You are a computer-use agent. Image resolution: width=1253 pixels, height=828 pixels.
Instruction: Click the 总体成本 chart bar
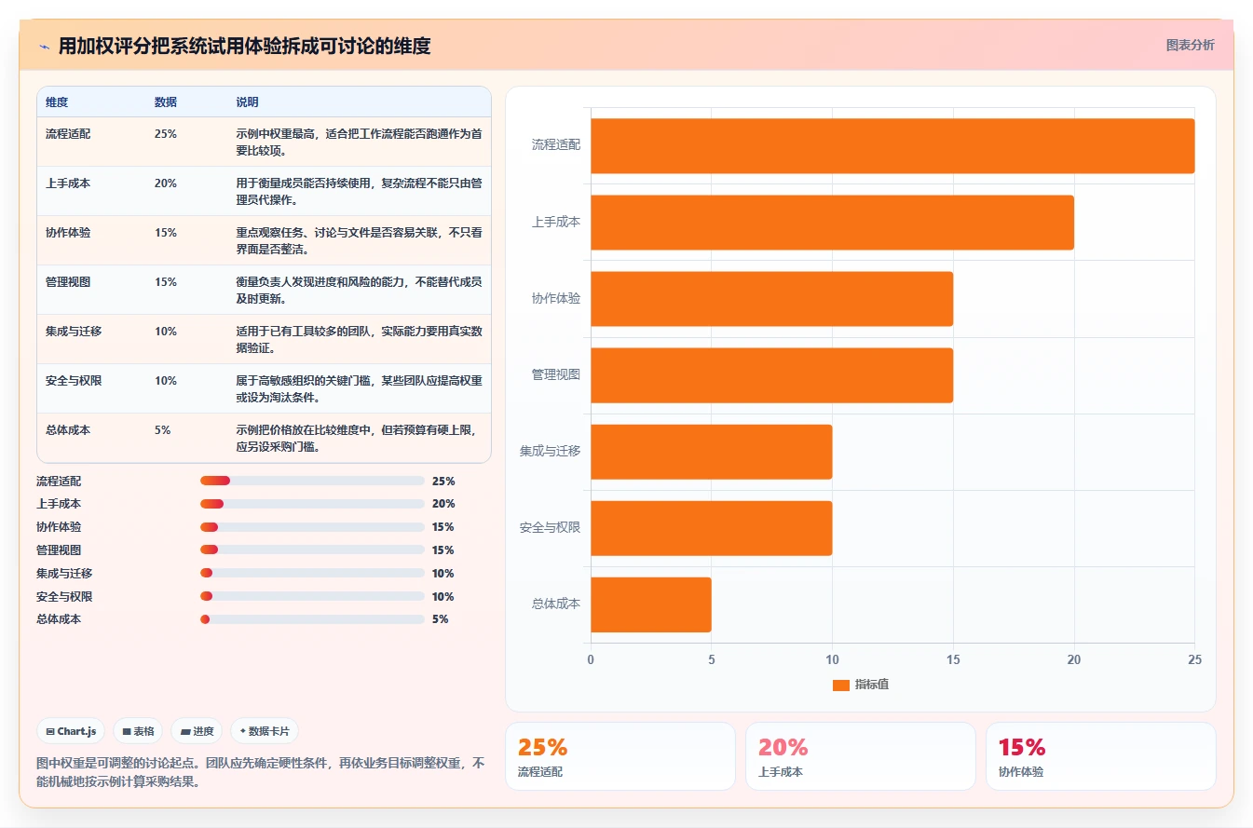pos(650,604)
